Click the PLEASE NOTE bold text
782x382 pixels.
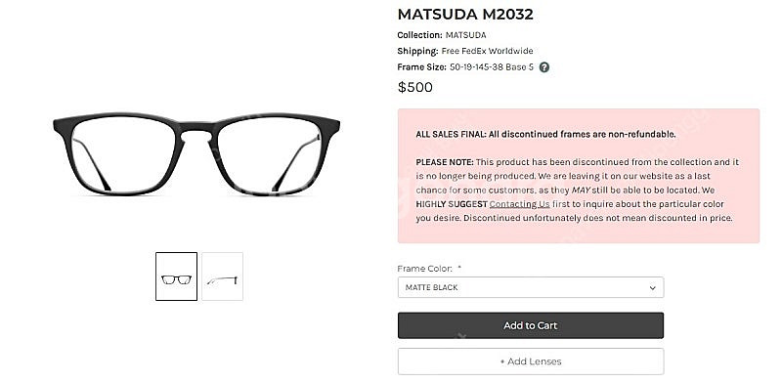[445, 162]
